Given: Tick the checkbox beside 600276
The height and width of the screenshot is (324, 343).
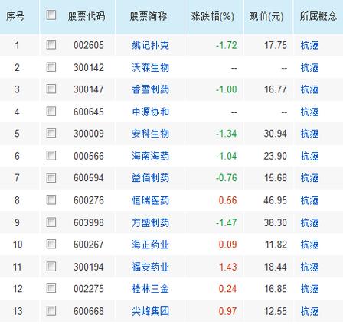Looking at the screenshot, I should pyautogui.click(x=51, y=199).
